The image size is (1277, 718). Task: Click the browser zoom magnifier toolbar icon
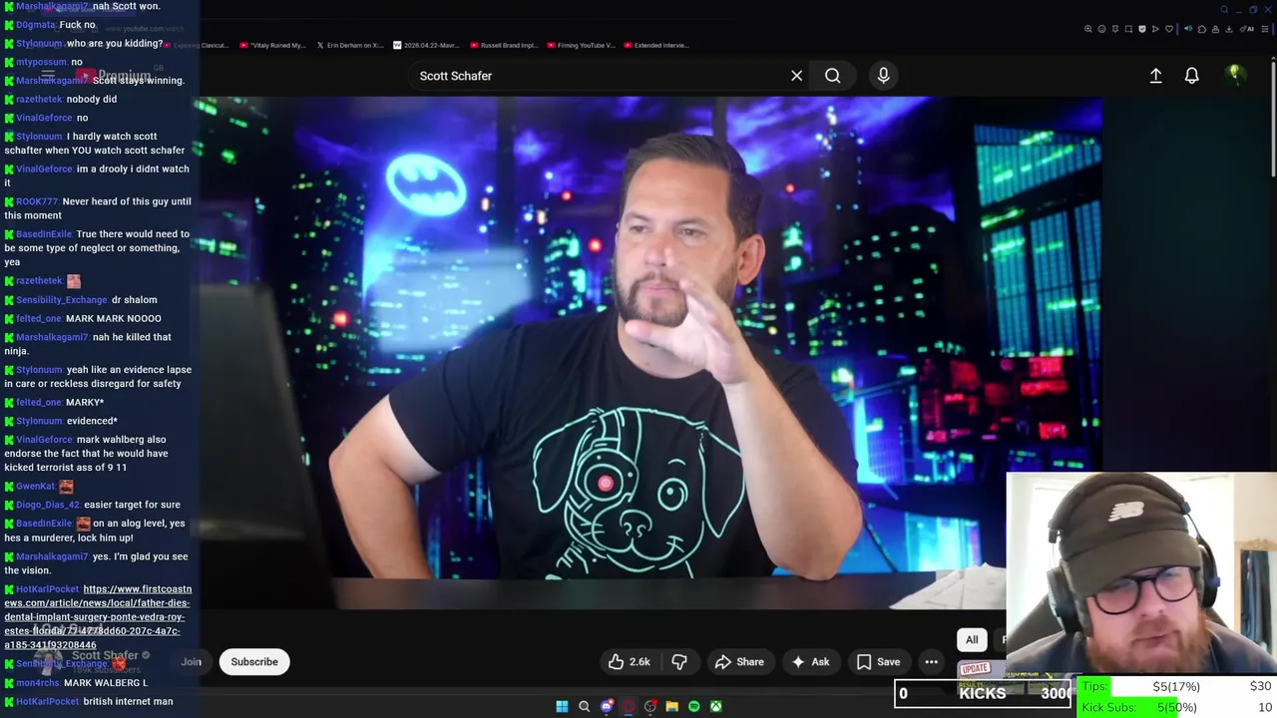point(1088,29)
